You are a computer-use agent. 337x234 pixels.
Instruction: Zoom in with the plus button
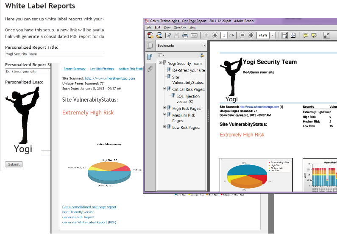point(251,35)
